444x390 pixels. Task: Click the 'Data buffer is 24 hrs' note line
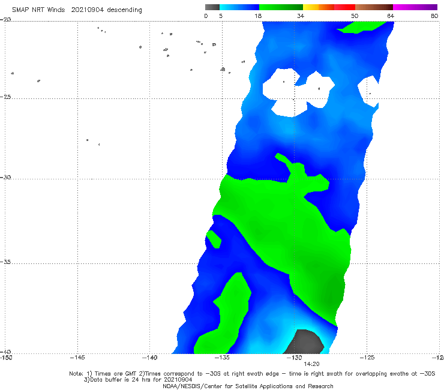pos(138,380)
